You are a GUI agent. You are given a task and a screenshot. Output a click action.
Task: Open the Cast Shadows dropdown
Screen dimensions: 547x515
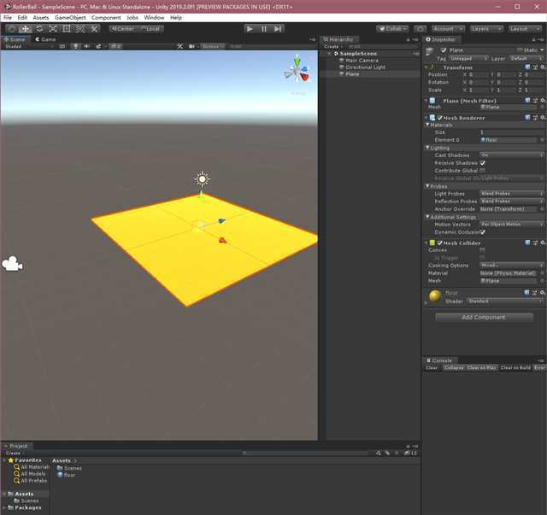[x=511, y=155]
